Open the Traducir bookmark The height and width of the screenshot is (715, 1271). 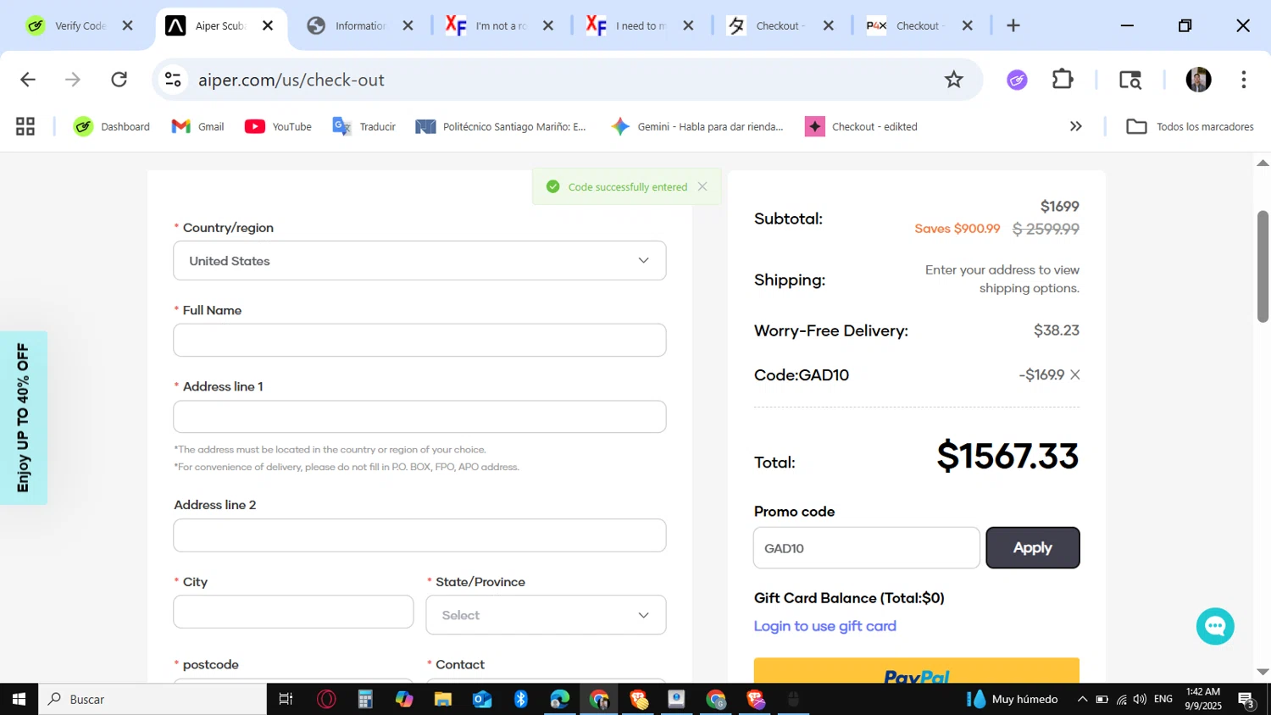364,126
